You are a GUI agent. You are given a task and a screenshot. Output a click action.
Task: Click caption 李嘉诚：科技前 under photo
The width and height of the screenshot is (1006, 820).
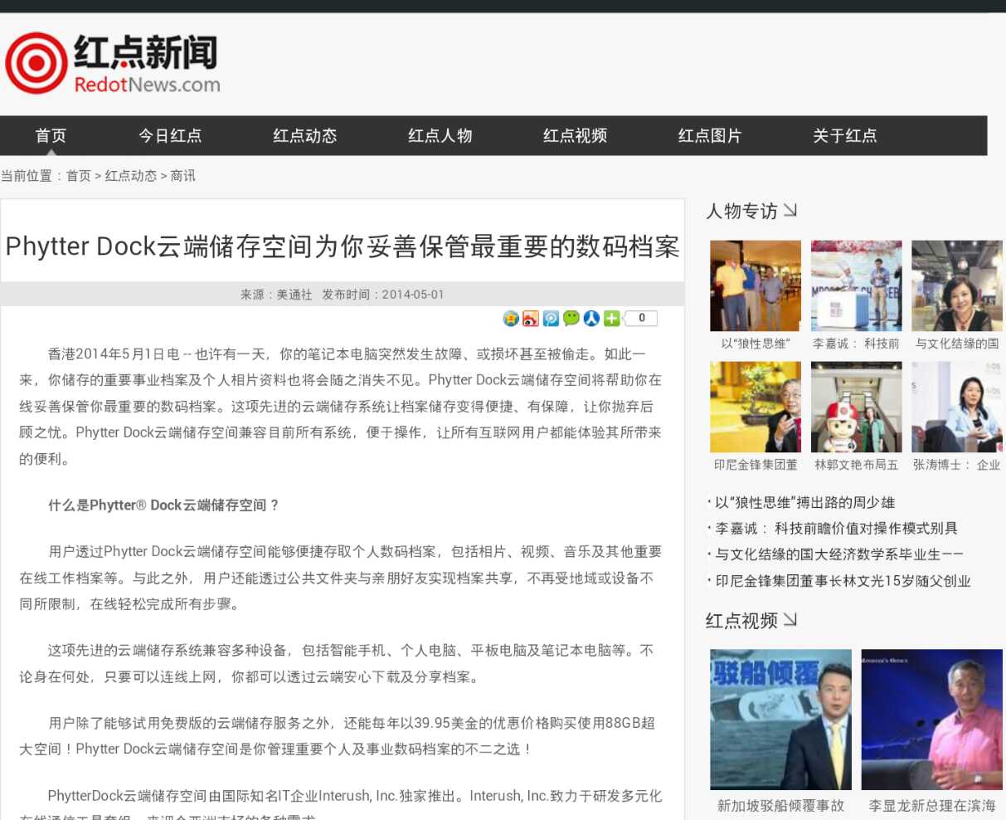coord(857,344)
